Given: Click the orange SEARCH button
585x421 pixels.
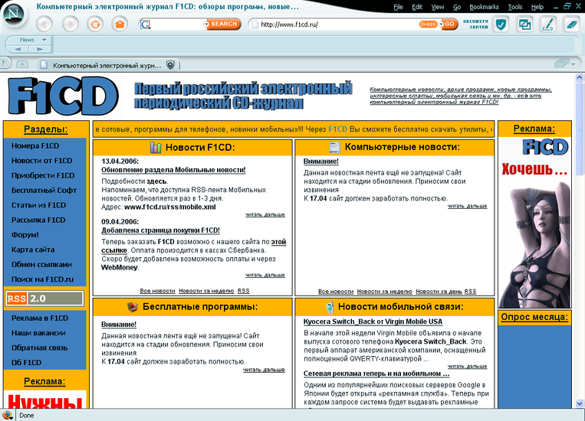Looking at the screenshot, I should (224, 24).
